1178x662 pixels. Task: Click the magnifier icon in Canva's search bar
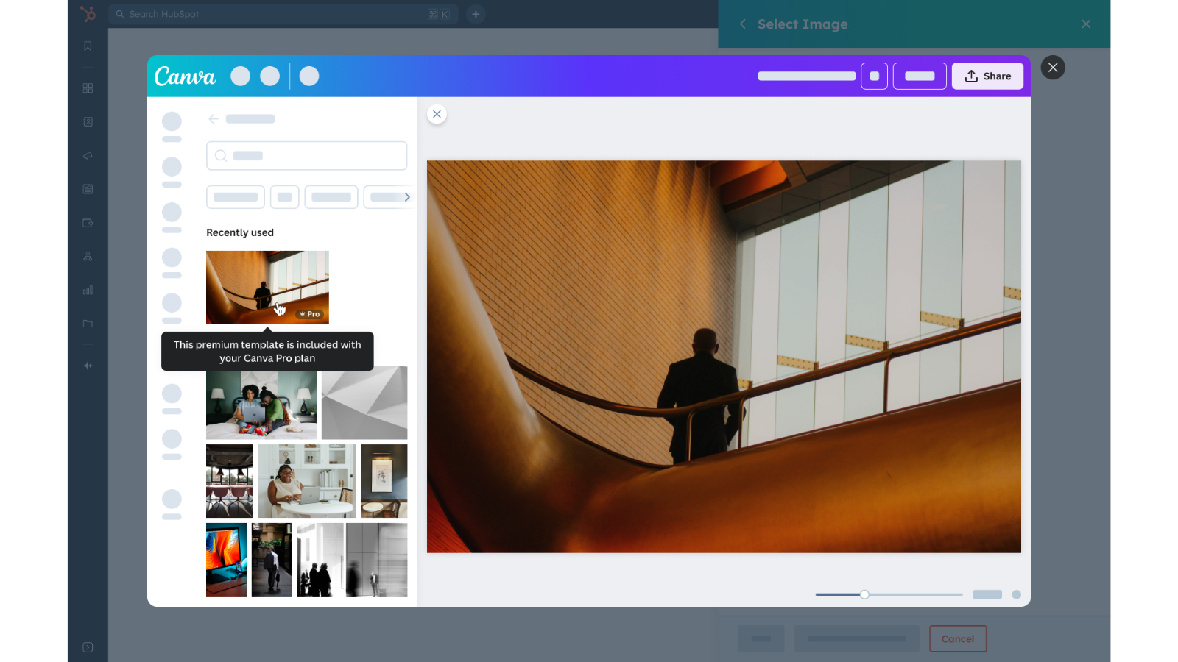pyautogui.click(x=220, y=155)
